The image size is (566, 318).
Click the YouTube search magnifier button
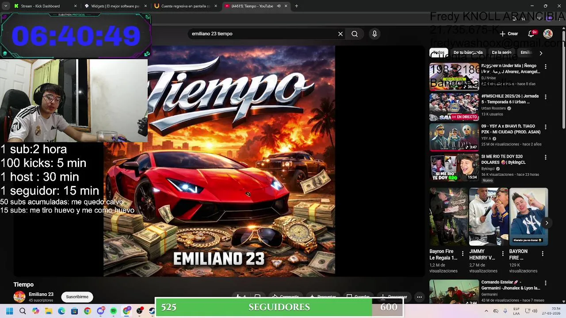point(355,34)
